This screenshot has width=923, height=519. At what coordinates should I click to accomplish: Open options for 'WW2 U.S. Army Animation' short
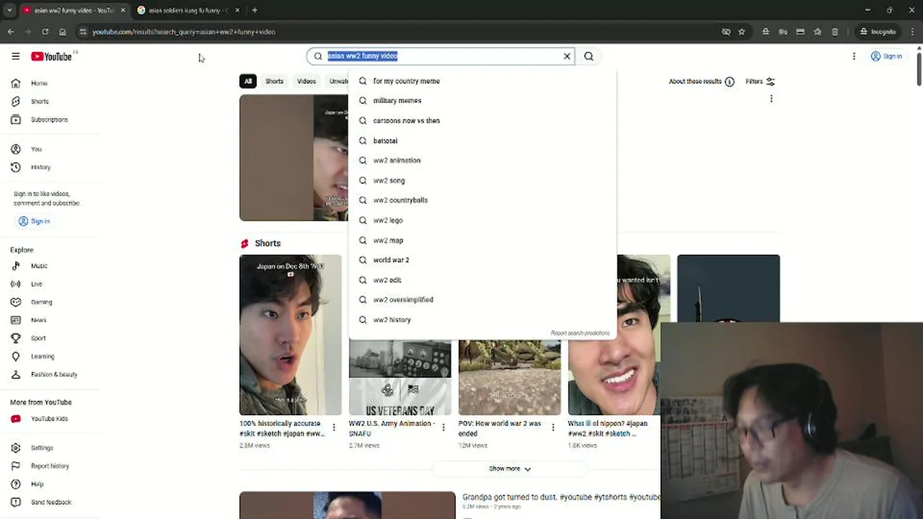(x=443, y=427)
